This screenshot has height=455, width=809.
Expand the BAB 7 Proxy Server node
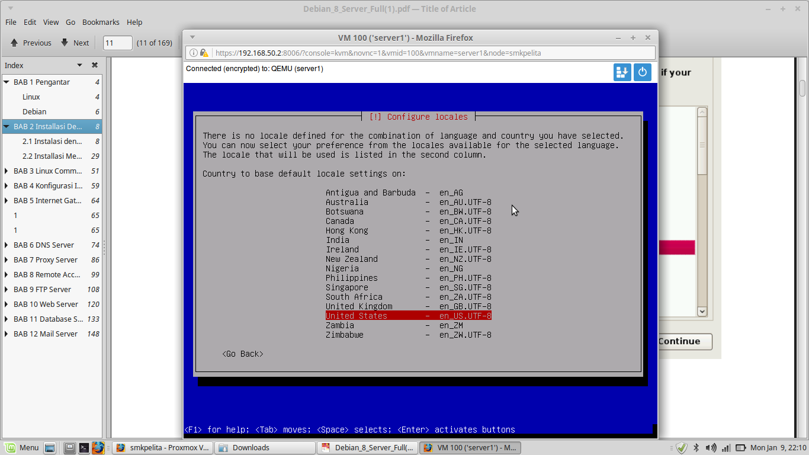pyautogui.click(x=7, y=259)
